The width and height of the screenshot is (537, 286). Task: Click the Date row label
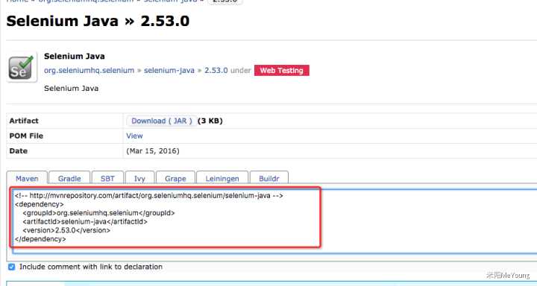point(18,151)
